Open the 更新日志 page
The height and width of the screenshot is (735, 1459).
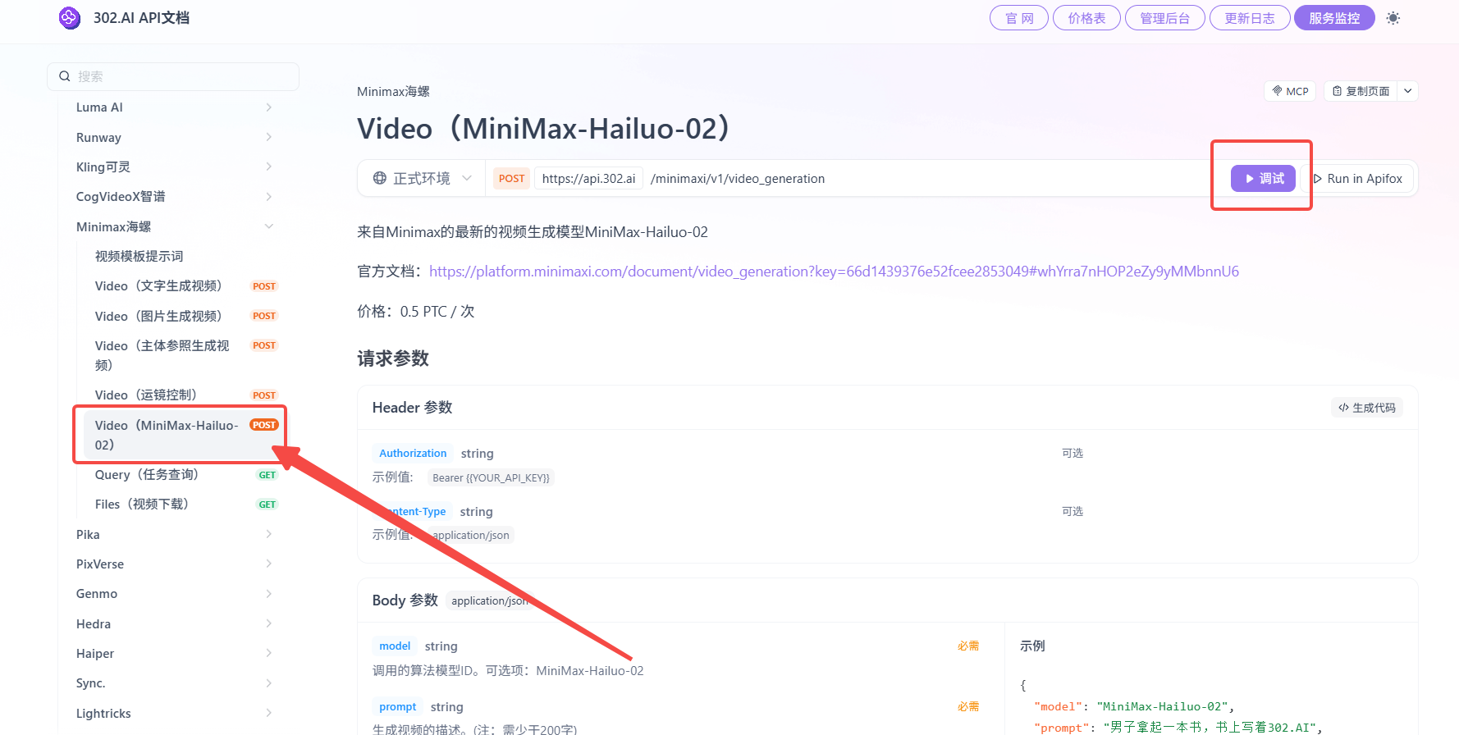tap(1250, 18)
